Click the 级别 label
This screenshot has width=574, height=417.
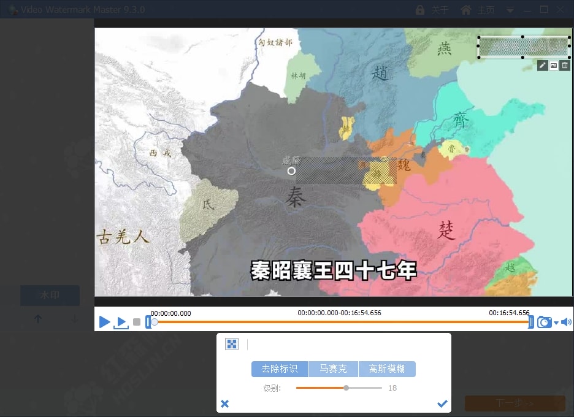[x=272, y=388]
